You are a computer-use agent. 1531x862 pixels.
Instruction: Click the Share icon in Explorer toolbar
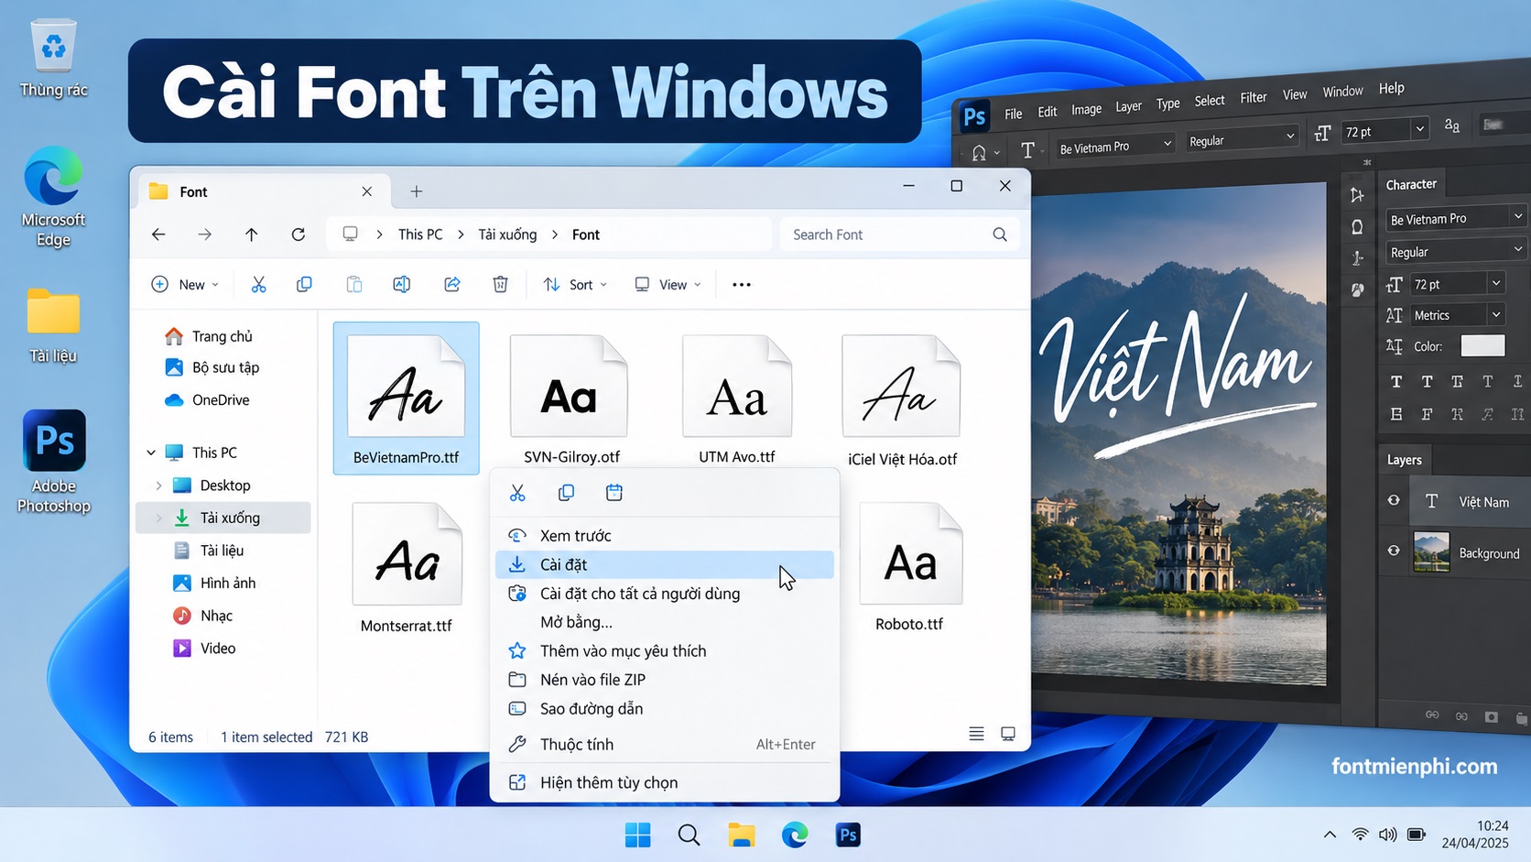point(452,285)
